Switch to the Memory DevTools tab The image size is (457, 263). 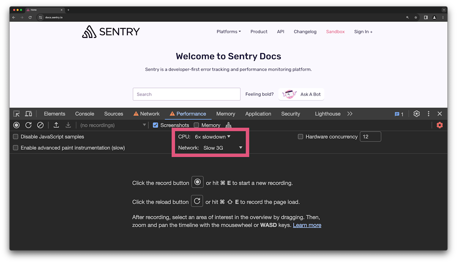tap(225, 114)
